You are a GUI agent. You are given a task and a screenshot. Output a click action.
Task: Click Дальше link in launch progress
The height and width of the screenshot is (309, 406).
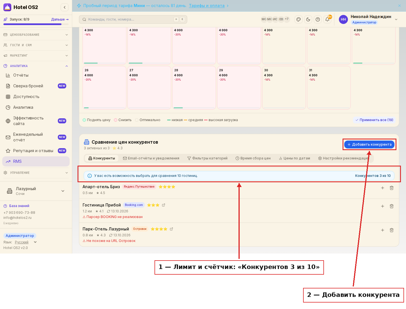[60, 19]
